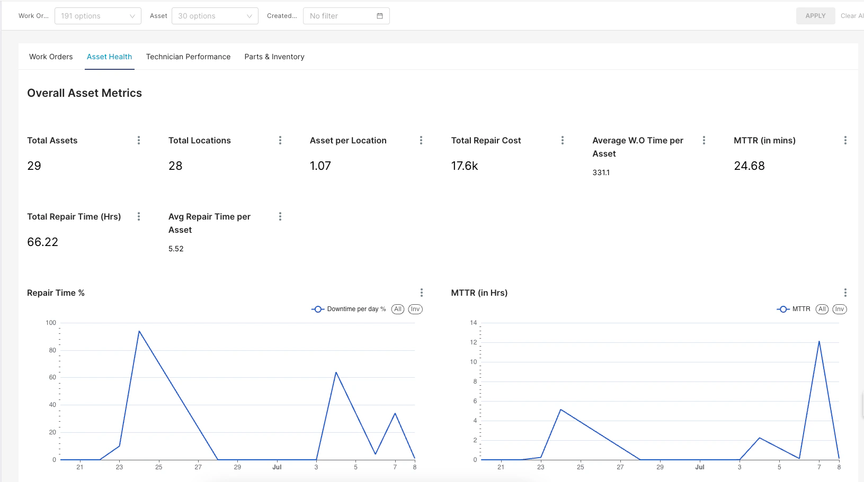The width and height of the screenshot is (864, 482).
Task: Open options for Asset per Location metric
Action: click(x=421, y=140)
